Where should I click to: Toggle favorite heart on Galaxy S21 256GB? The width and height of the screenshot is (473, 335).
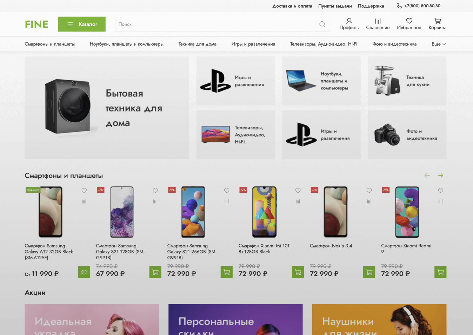coord(227,191)
